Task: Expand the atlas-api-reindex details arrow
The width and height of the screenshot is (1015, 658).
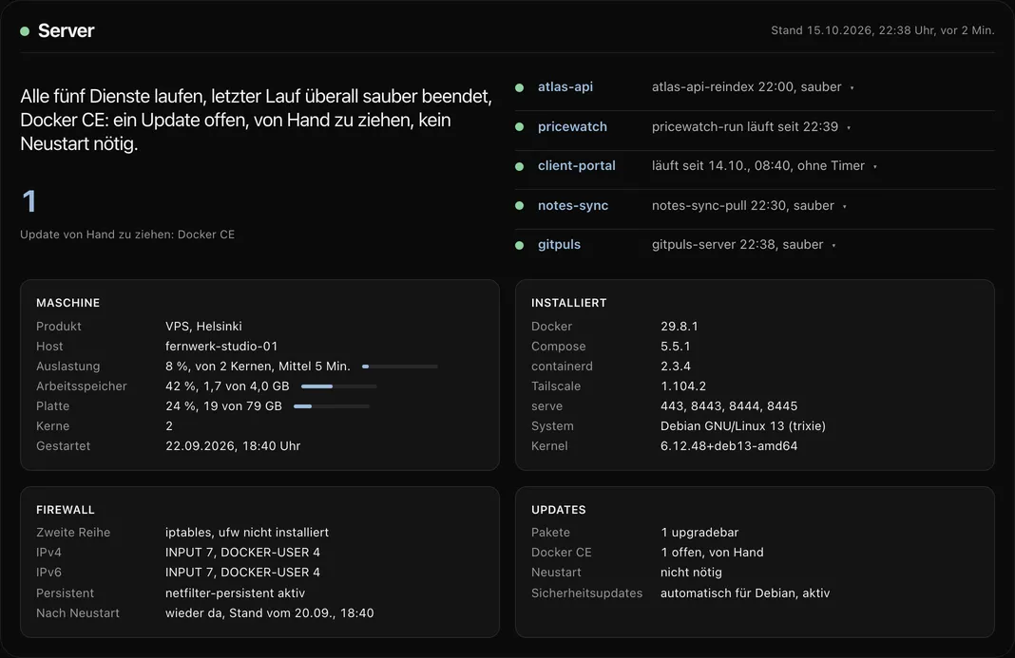Action: pos(852,88)
